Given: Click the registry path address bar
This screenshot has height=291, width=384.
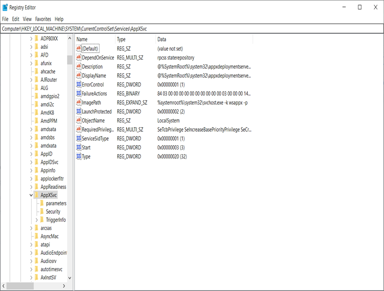Looking at the screenshot, I should point(192,29).
